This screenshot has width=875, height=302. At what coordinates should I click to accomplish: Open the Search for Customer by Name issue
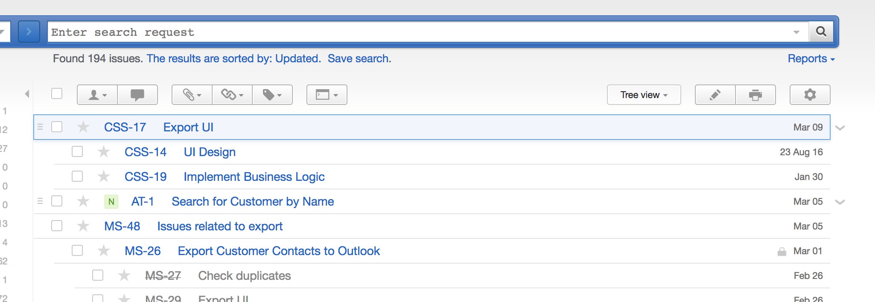tap(253, 201)
